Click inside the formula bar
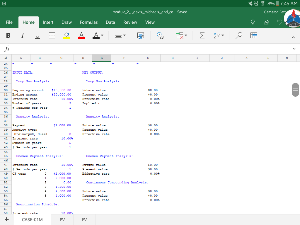 click(146, 49)
